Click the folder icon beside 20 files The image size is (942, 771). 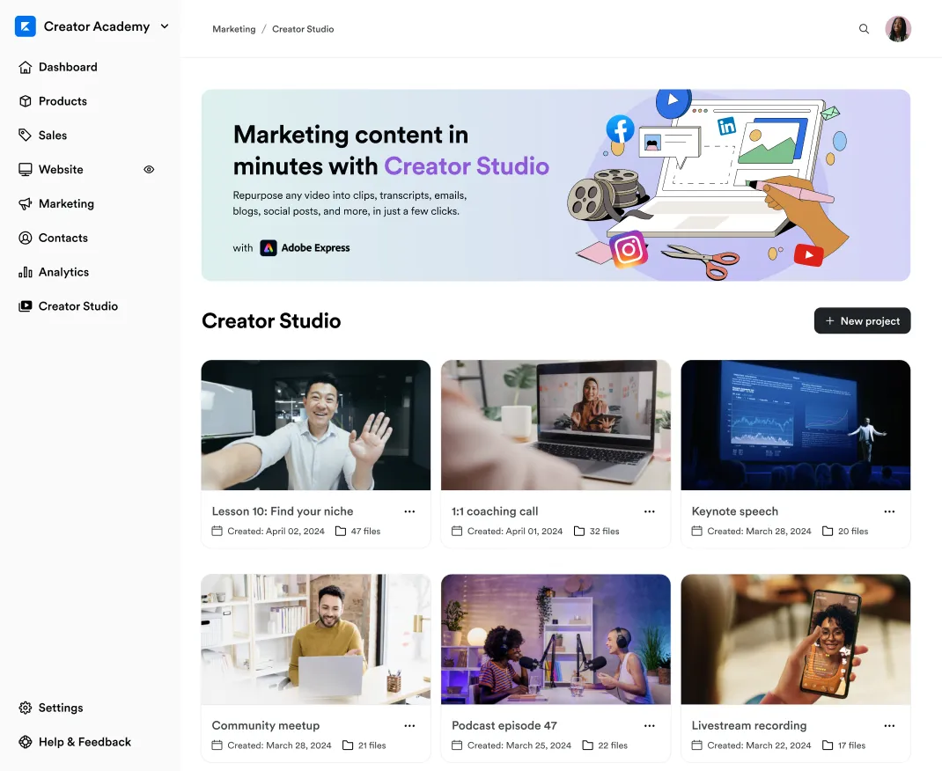pos(828,532)
